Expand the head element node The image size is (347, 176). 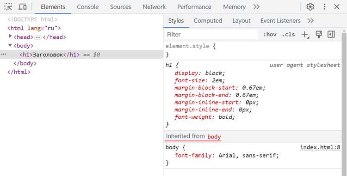pyautogui.click(x=10, y=36)
